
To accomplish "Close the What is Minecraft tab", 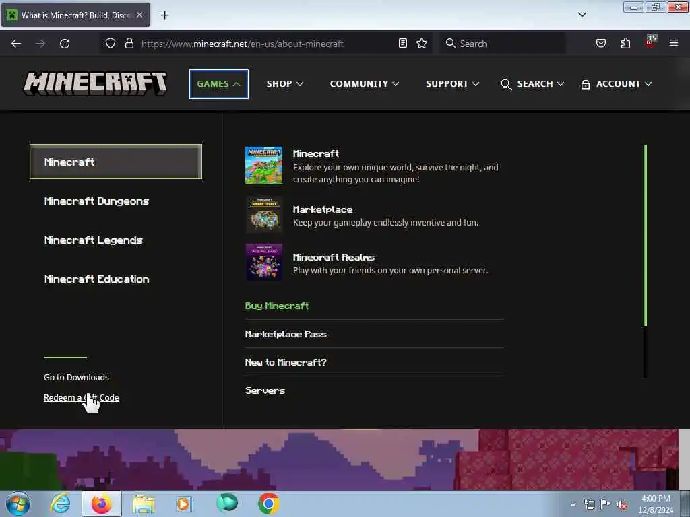I will click(x=139, y=15).
